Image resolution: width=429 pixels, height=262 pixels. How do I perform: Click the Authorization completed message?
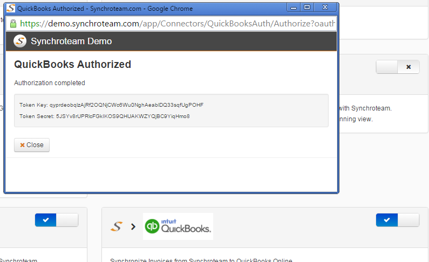click(50, 83)
